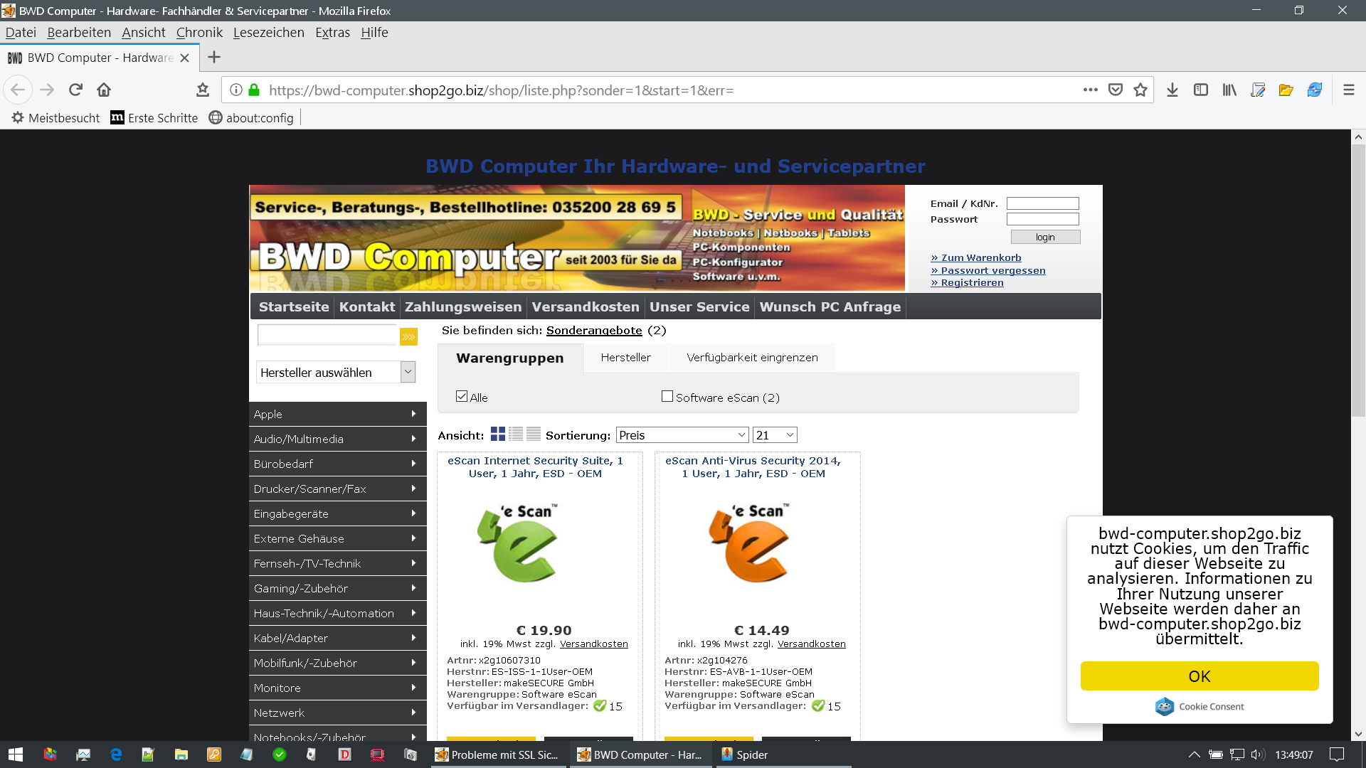Save page to Pocket icon
The width and height of the screenshot is (1366, 768).
(1116, 90)
